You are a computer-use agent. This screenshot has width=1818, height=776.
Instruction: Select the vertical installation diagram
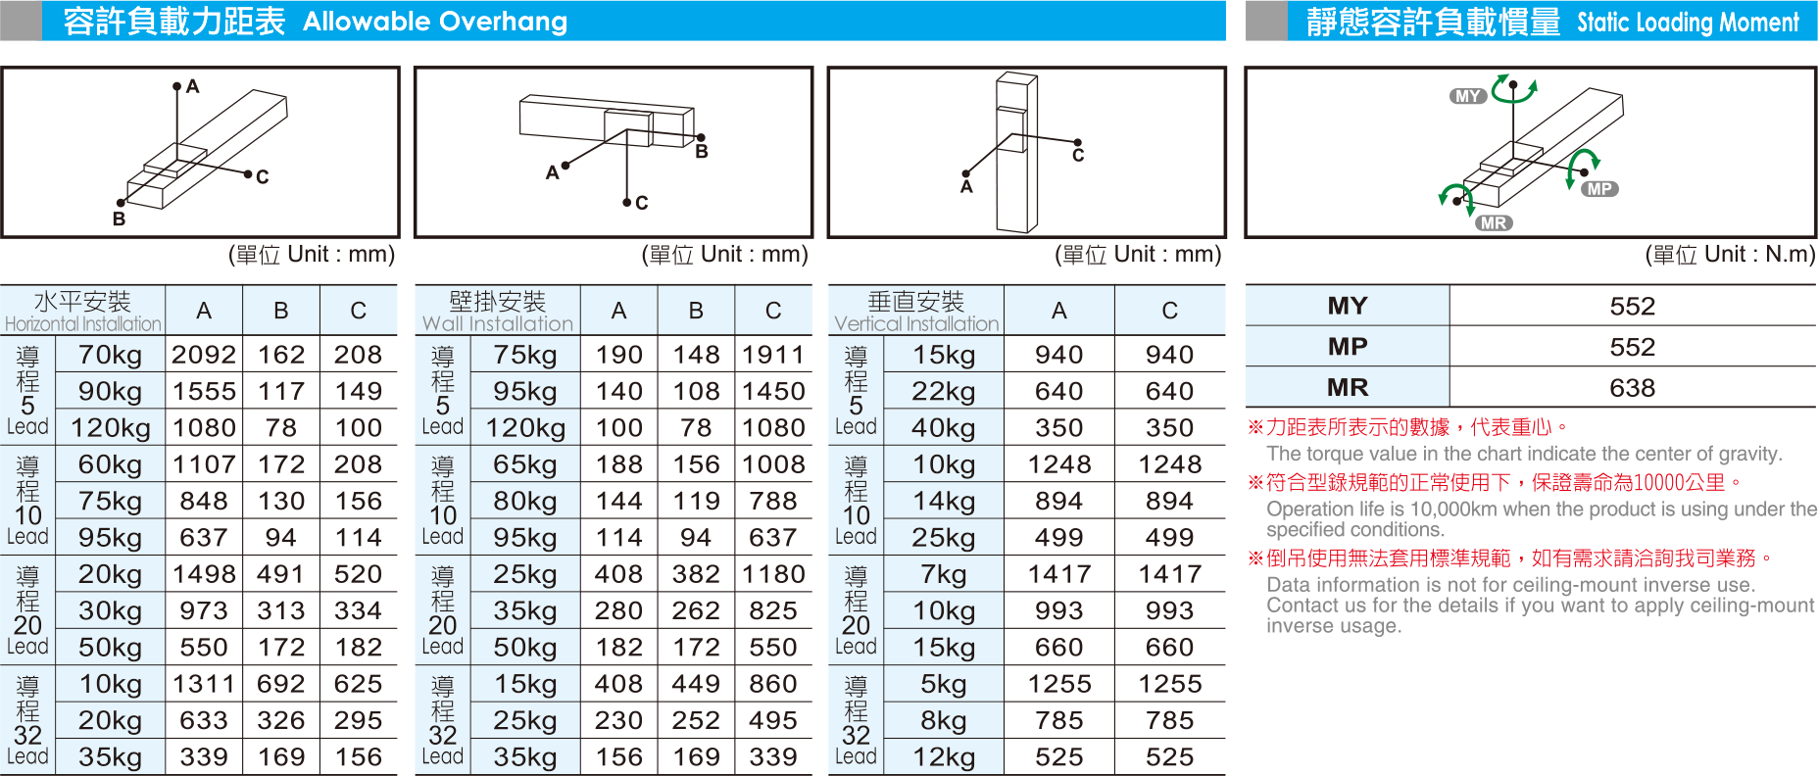[1026, 152]
